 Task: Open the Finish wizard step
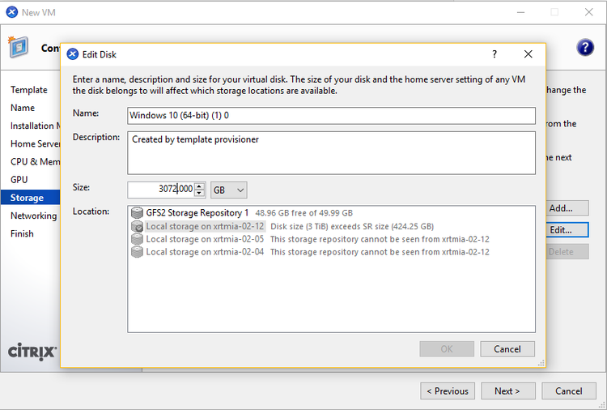point(22,233)
